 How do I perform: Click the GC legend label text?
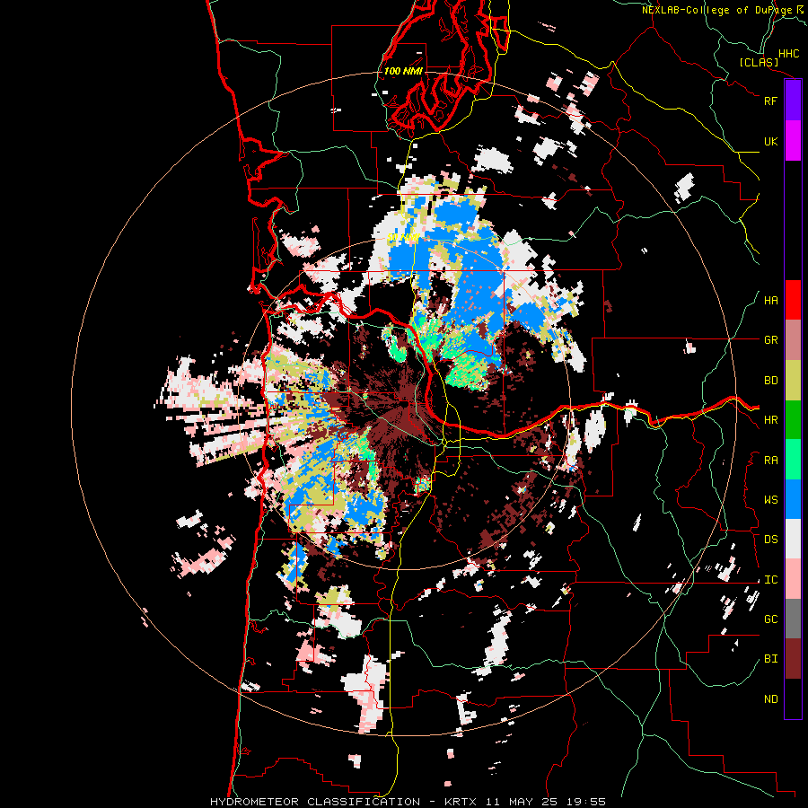[x=770, y=619]
